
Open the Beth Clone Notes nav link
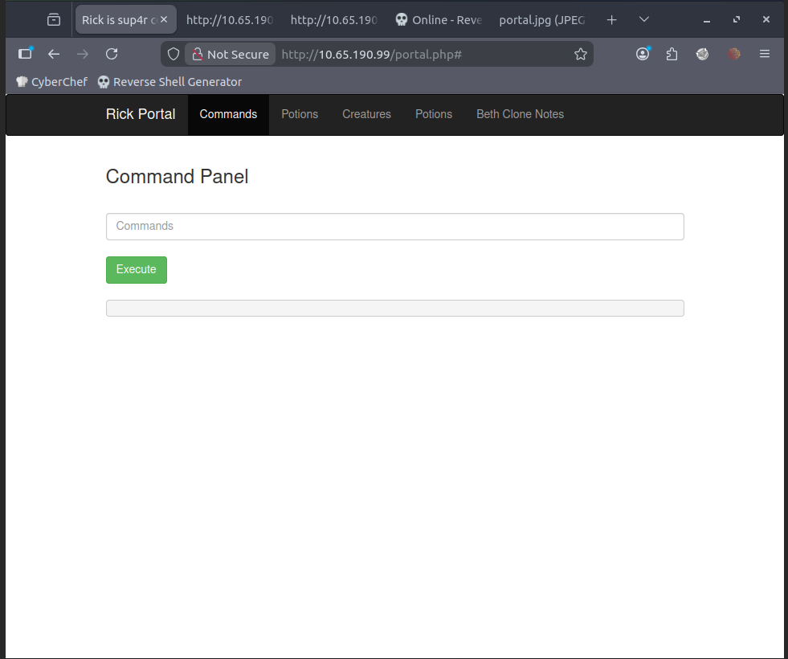pyautogui.click(x=520, y=114)
